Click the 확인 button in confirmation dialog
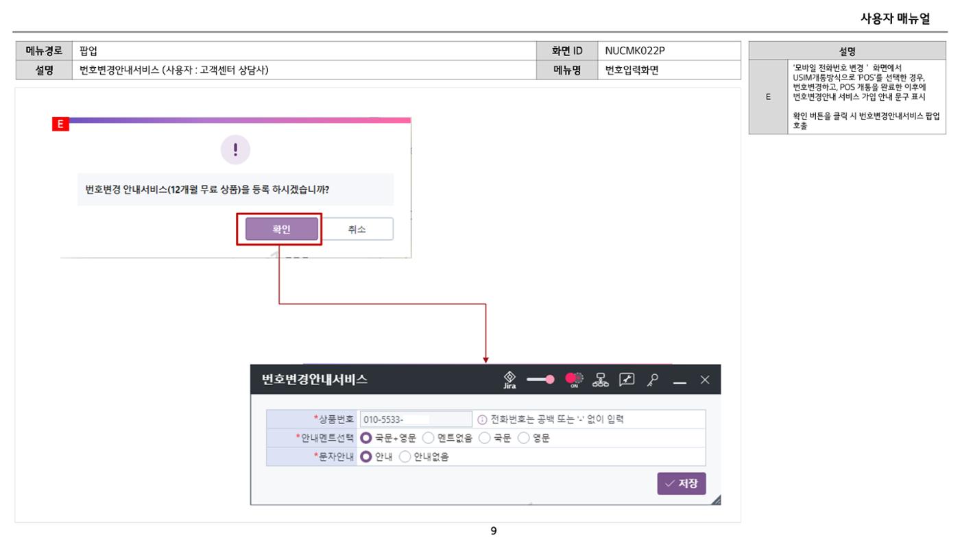This screenshot has width=960, height=540. 282,230
